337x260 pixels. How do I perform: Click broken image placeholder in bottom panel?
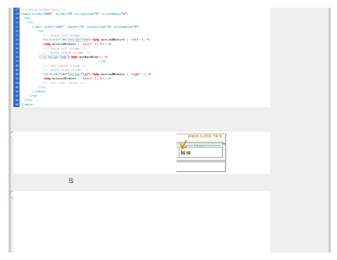click(x=12, y=195)
